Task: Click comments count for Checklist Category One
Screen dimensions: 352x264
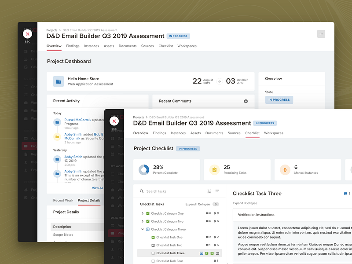Action: pyautogui.click(x=208, y=213)
